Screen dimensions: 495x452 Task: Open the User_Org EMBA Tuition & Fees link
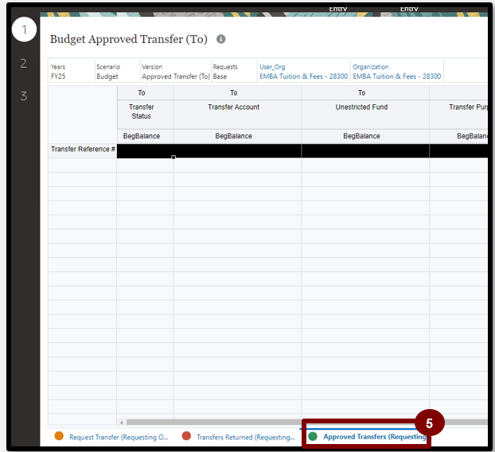[303, 76]
